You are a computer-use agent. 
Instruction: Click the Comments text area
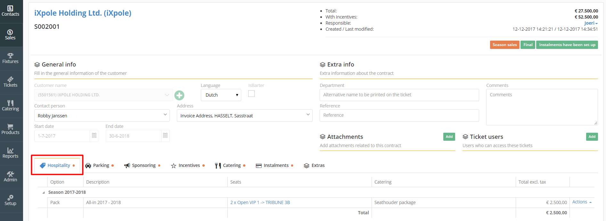[x=542, y=107]
